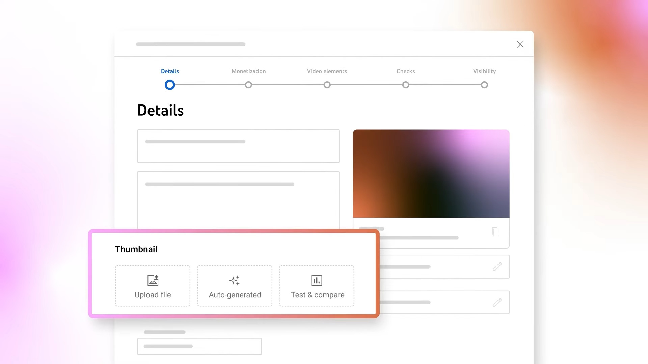The height and width of the screenshot is (364, 648).
Task: Choose the Auto-generated thumbnail option
Action: tap(235, 286)
